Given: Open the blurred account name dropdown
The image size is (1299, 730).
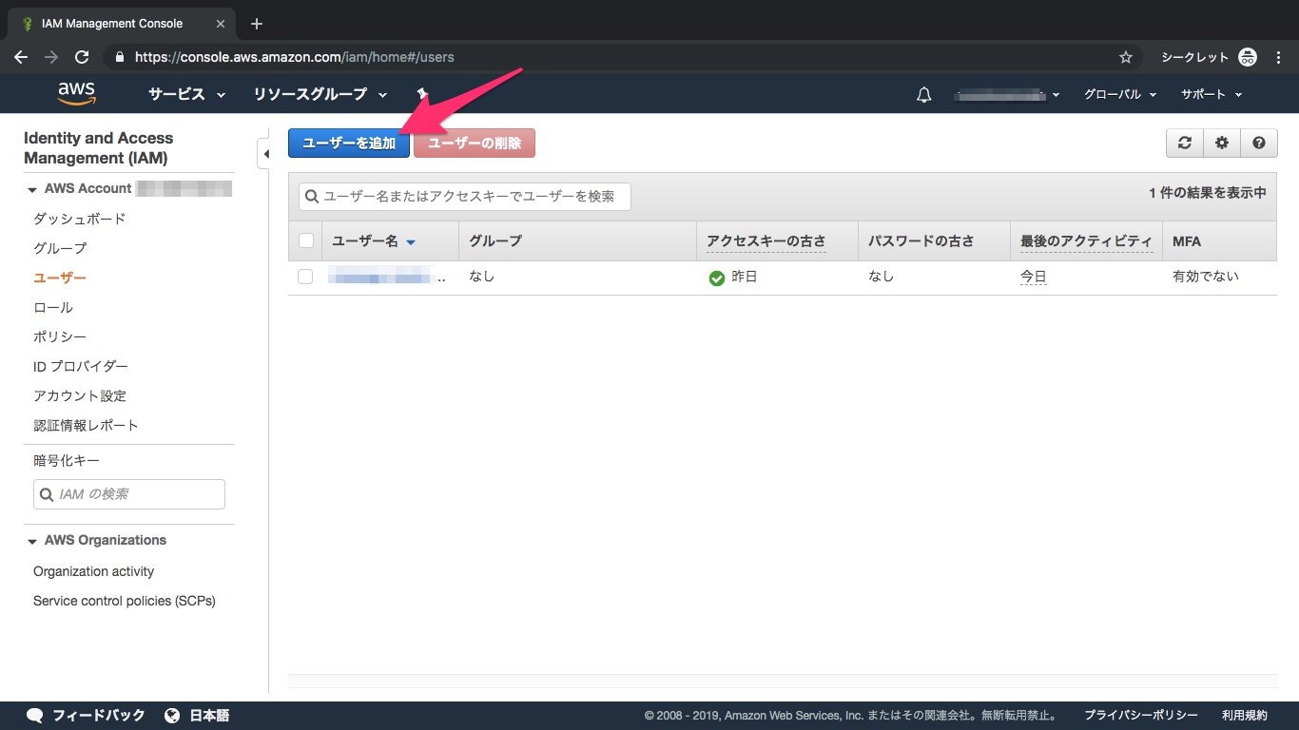Looking at the screenshot, I should pos(1008,95).
